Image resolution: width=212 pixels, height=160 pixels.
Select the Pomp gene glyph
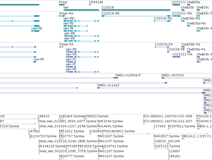pos(62,5)
